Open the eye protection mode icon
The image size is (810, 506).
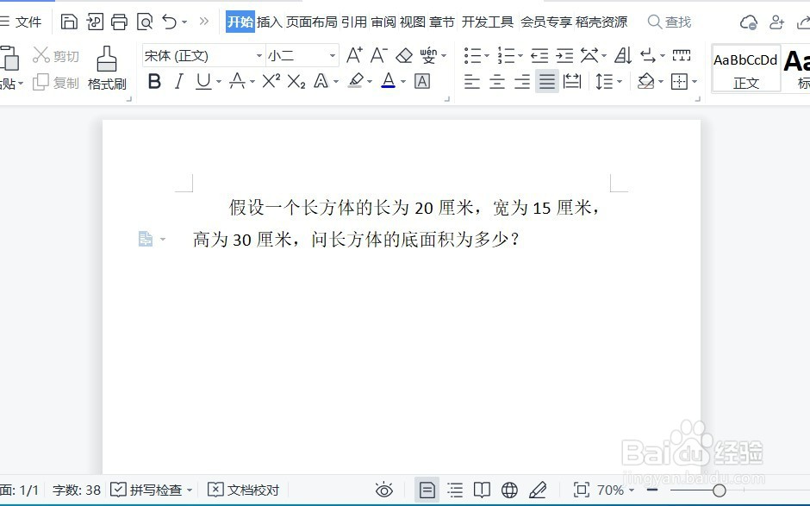pos(383,489)
